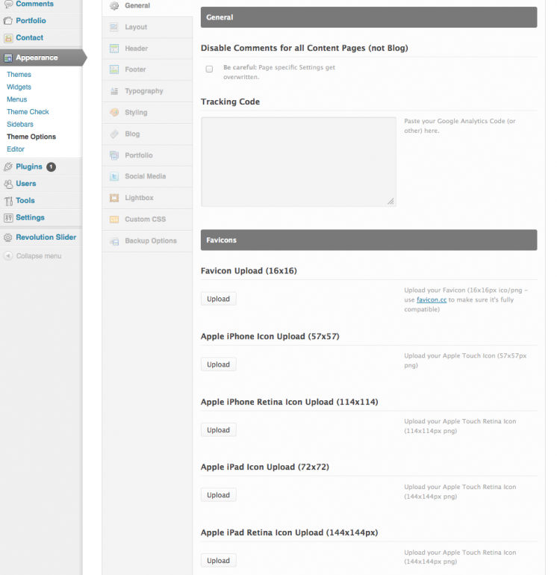Switch to the Typography options tab
The image size is (557, 575).
point(147,91)
